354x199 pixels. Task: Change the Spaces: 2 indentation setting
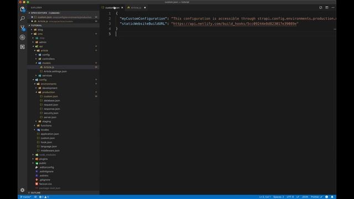point(279,197)
